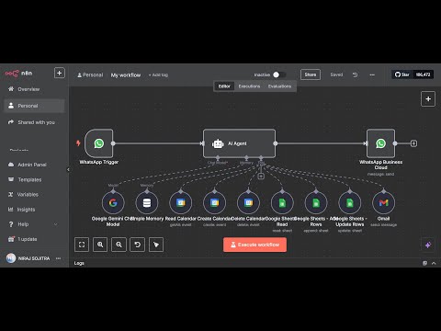The width and height of the screenshot is (441, 331).
Task: Click the GitHub Star button
Action: pyautogui.click(x=402, y=74)
